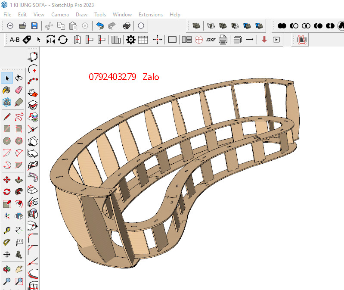Pick the Move tool
Viewport: 344px width, 290px height.
pyautogui.click(x=7, y=180)
